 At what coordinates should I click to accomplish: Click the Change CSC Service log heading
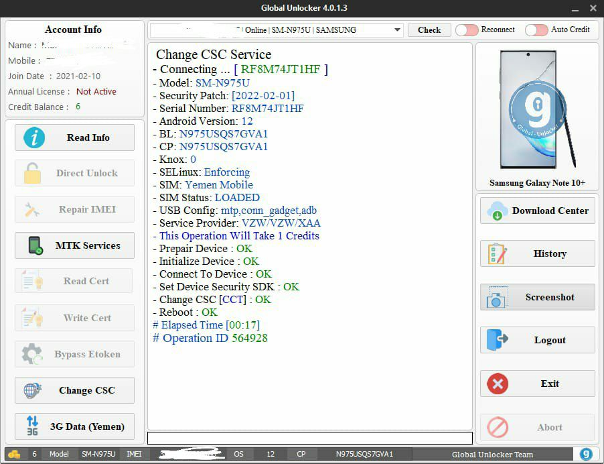pyautogui.click(x=214, y=54)
